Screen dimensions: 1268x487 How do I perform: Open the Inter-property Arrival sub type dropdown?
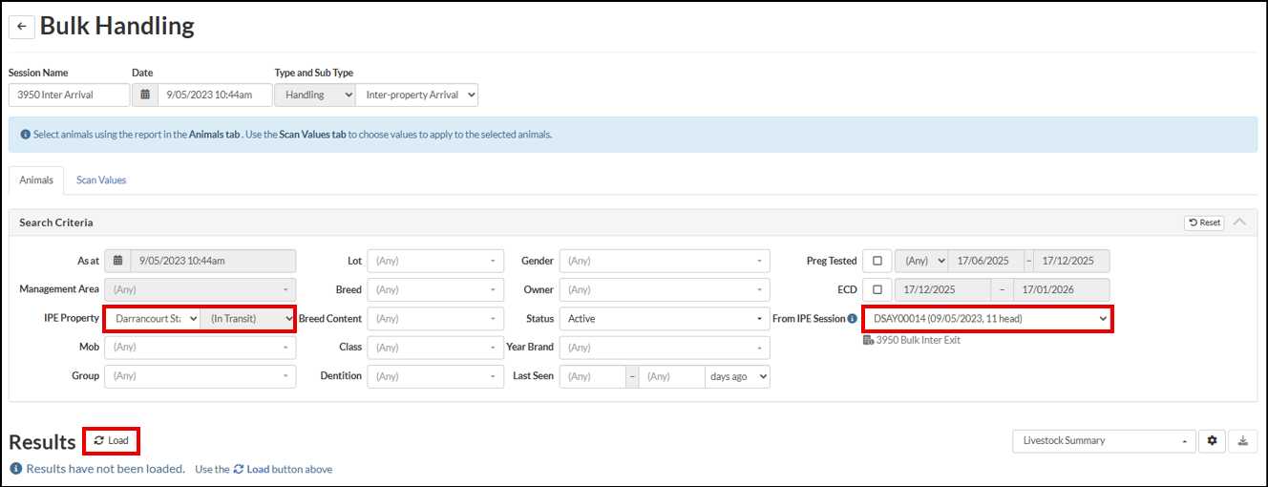[416, 95]
